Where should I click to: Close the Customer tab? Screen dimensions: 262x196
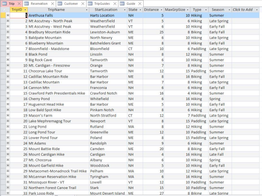pyautogui.click(x=83, y=4)
